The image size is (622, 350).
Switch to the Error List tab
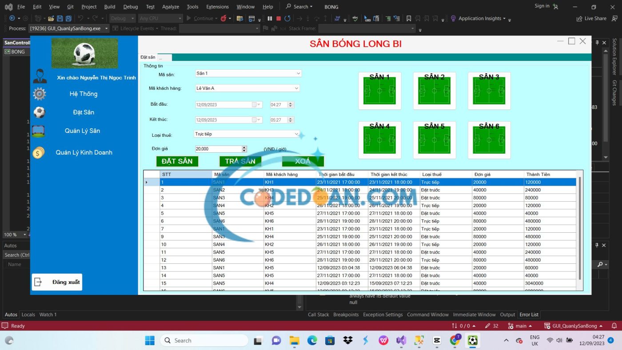529,314
